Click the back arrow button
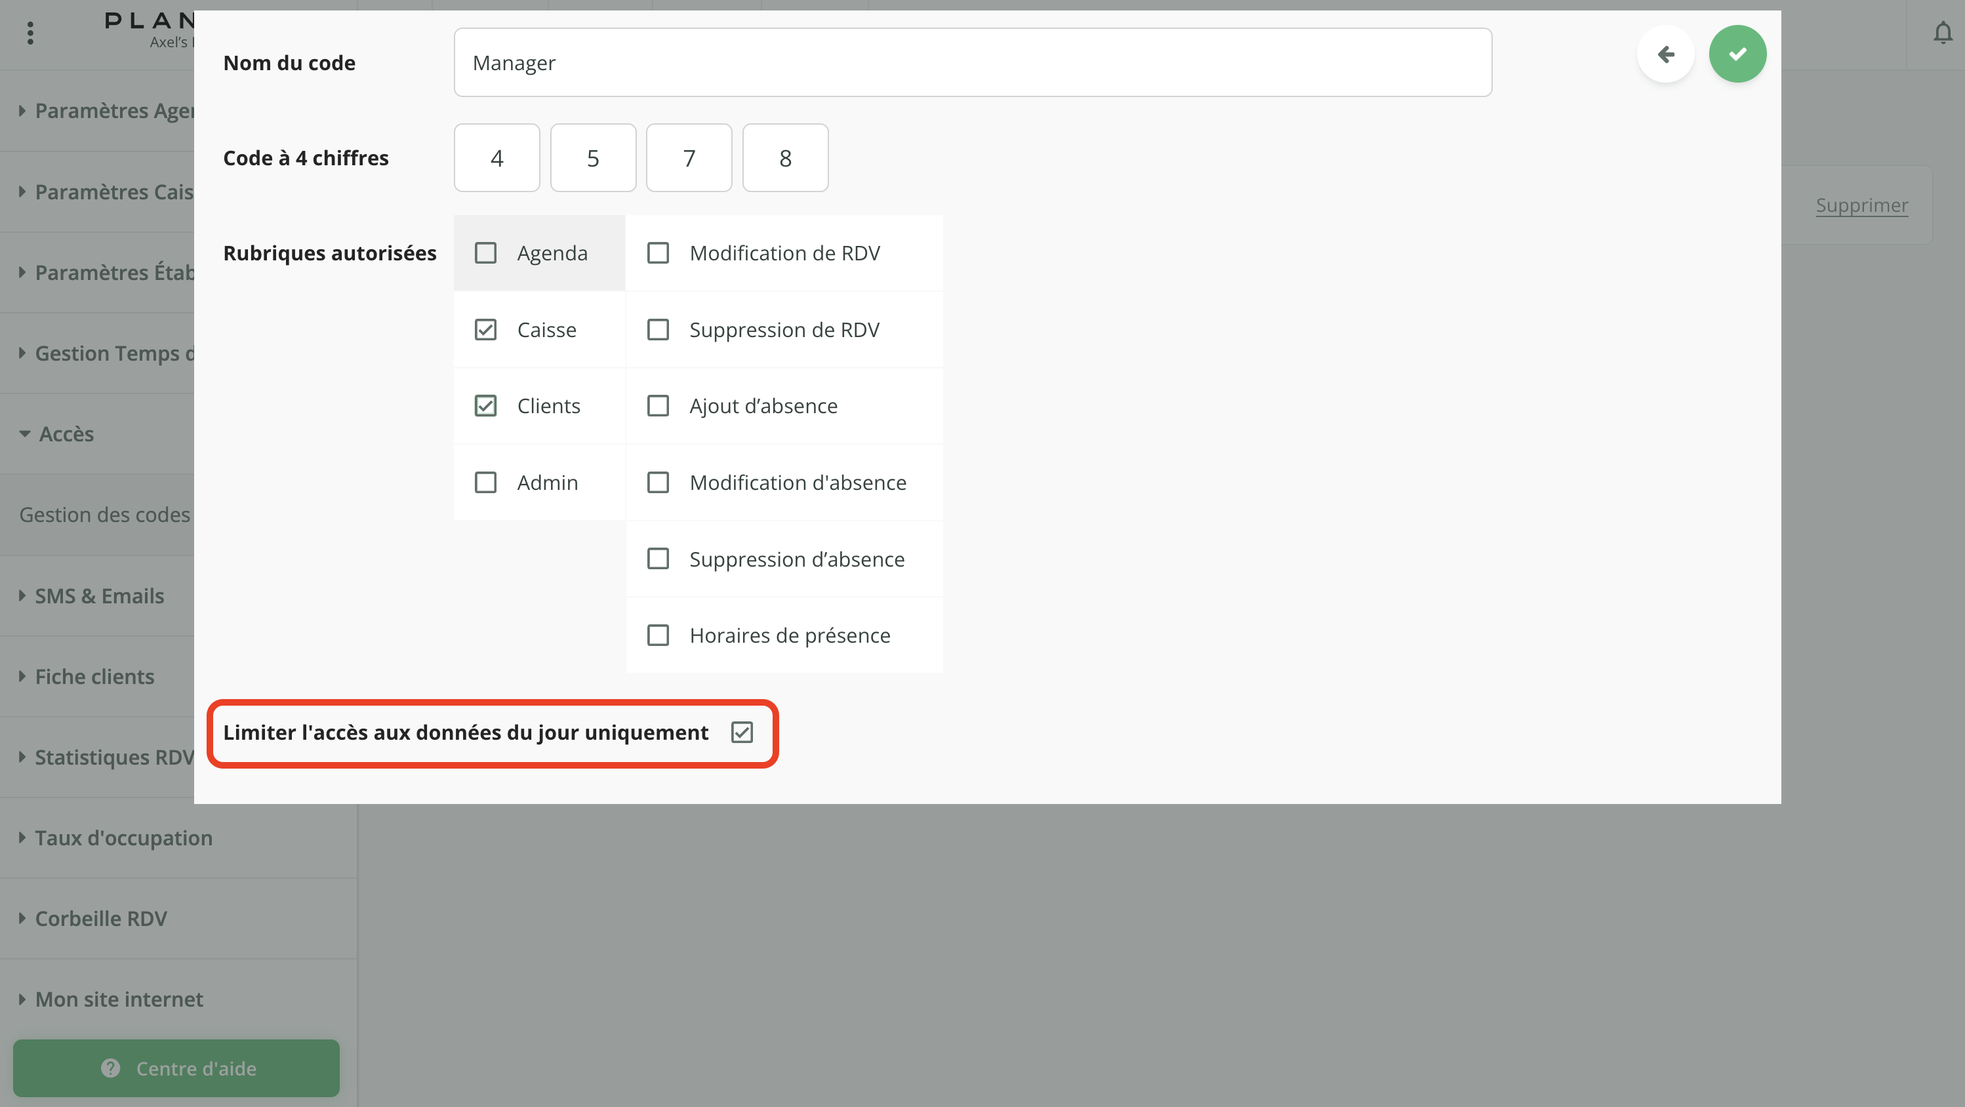 point(1665,54)
